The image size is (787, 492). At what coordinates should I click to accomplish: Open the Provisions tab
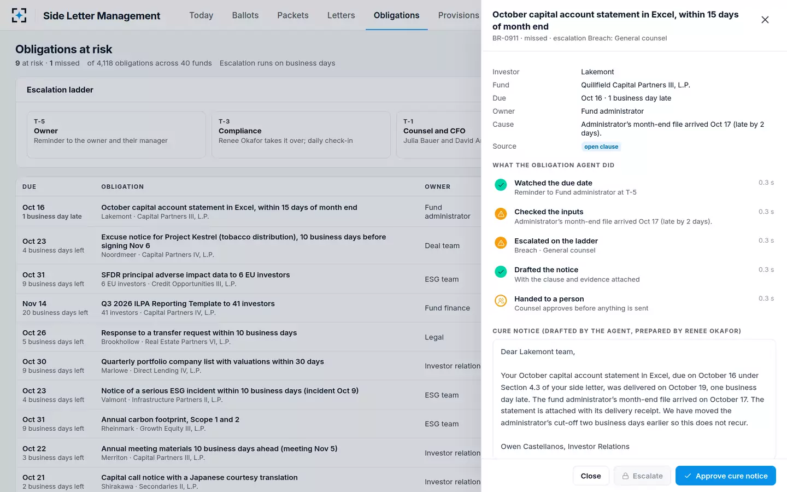click(x=459, y=15)
